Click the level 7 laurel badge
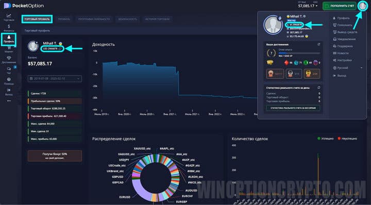This screenshot has height=205, width=371. (271, 53)
